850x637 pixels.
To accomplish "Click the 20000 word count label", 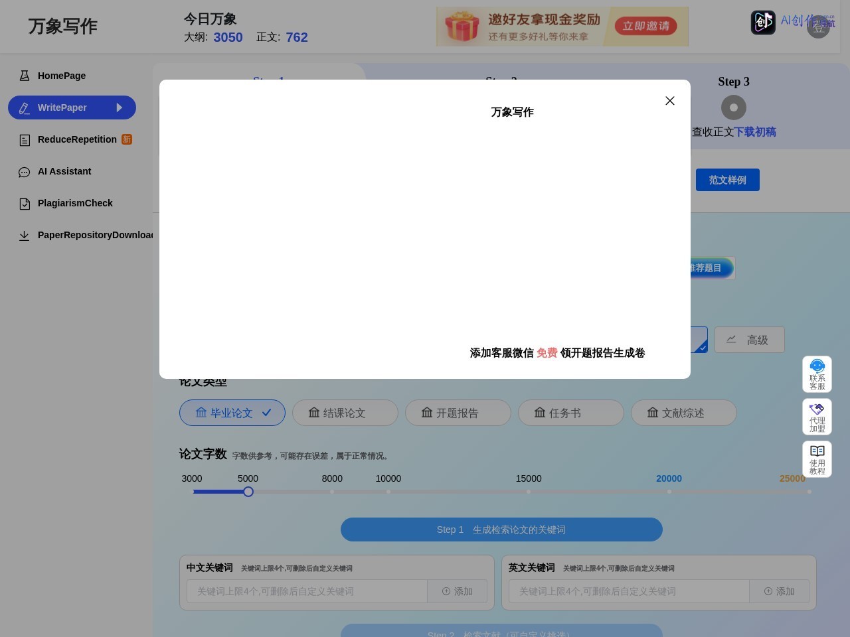I will tap(669, 478).
